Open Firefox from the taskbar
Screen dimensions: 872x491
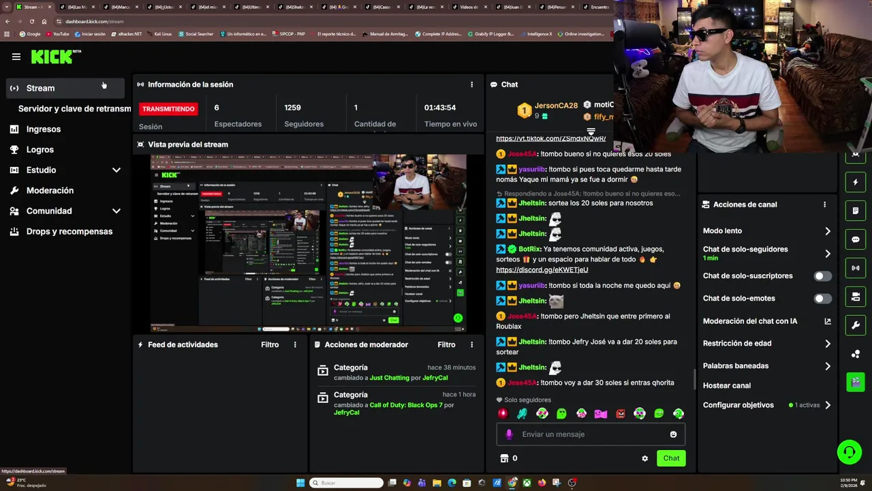click(542, 483)
